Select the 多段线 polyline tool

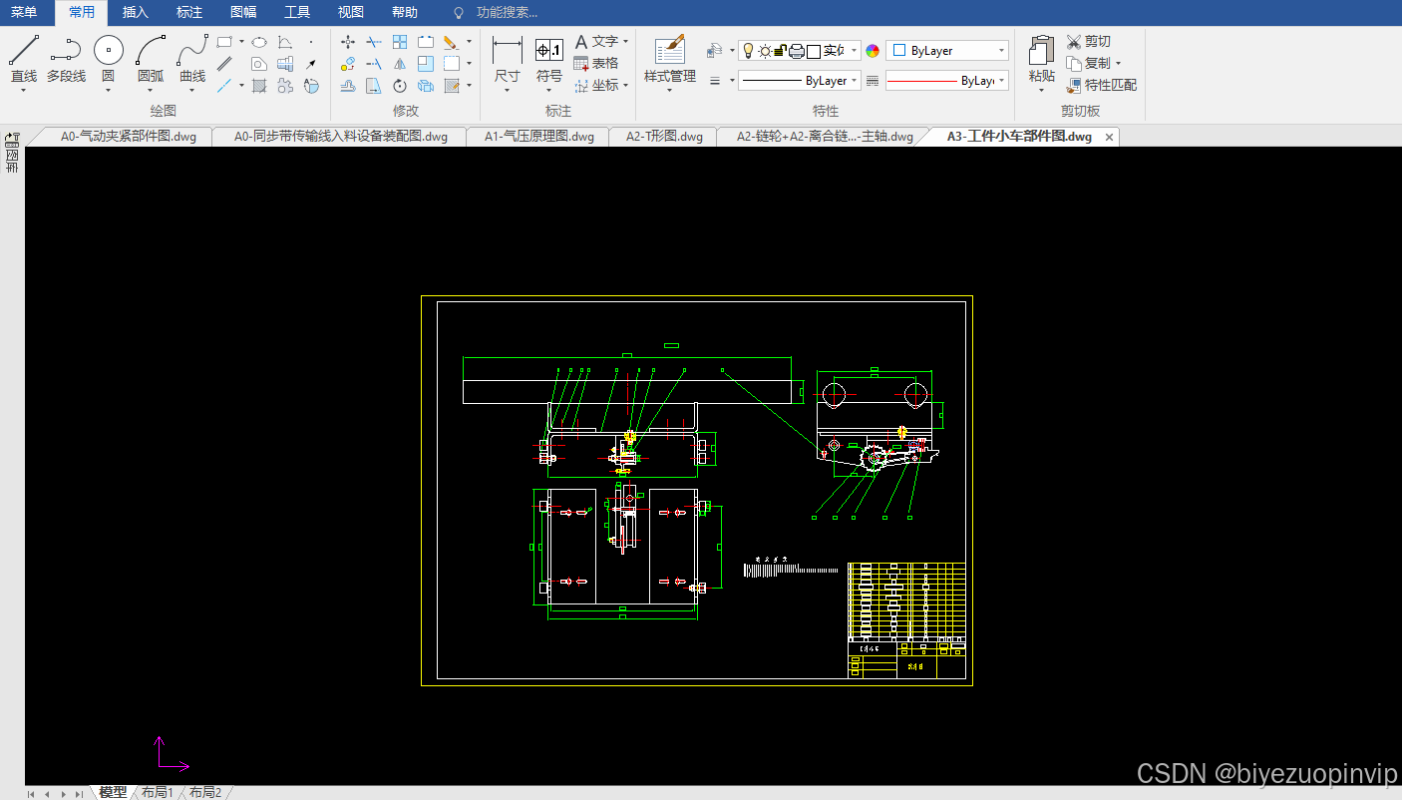click(x=66, y=60)
